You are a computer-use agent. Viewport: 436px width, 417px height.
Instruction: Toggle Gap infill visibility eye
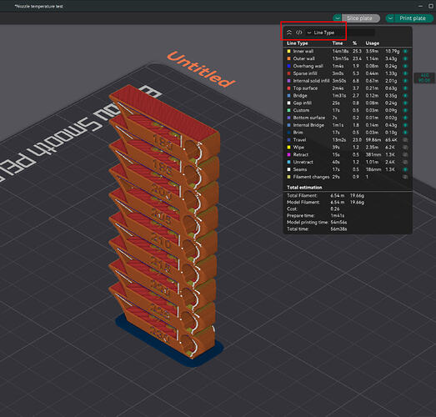[405, 103]
